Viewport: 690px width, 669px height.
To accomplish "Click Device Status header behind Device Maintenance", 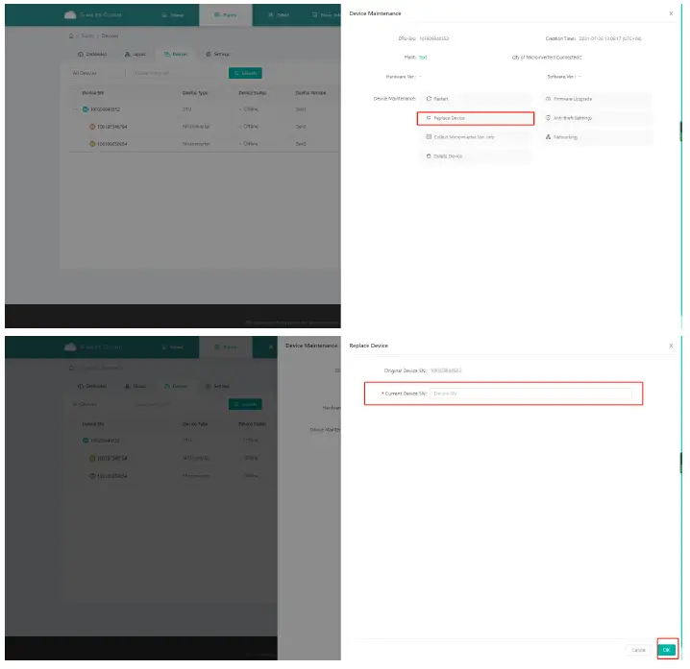I will click(252, 93).
